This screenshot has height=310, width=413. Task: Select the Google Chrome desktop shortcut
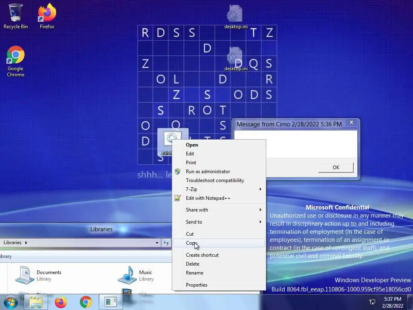16,61
